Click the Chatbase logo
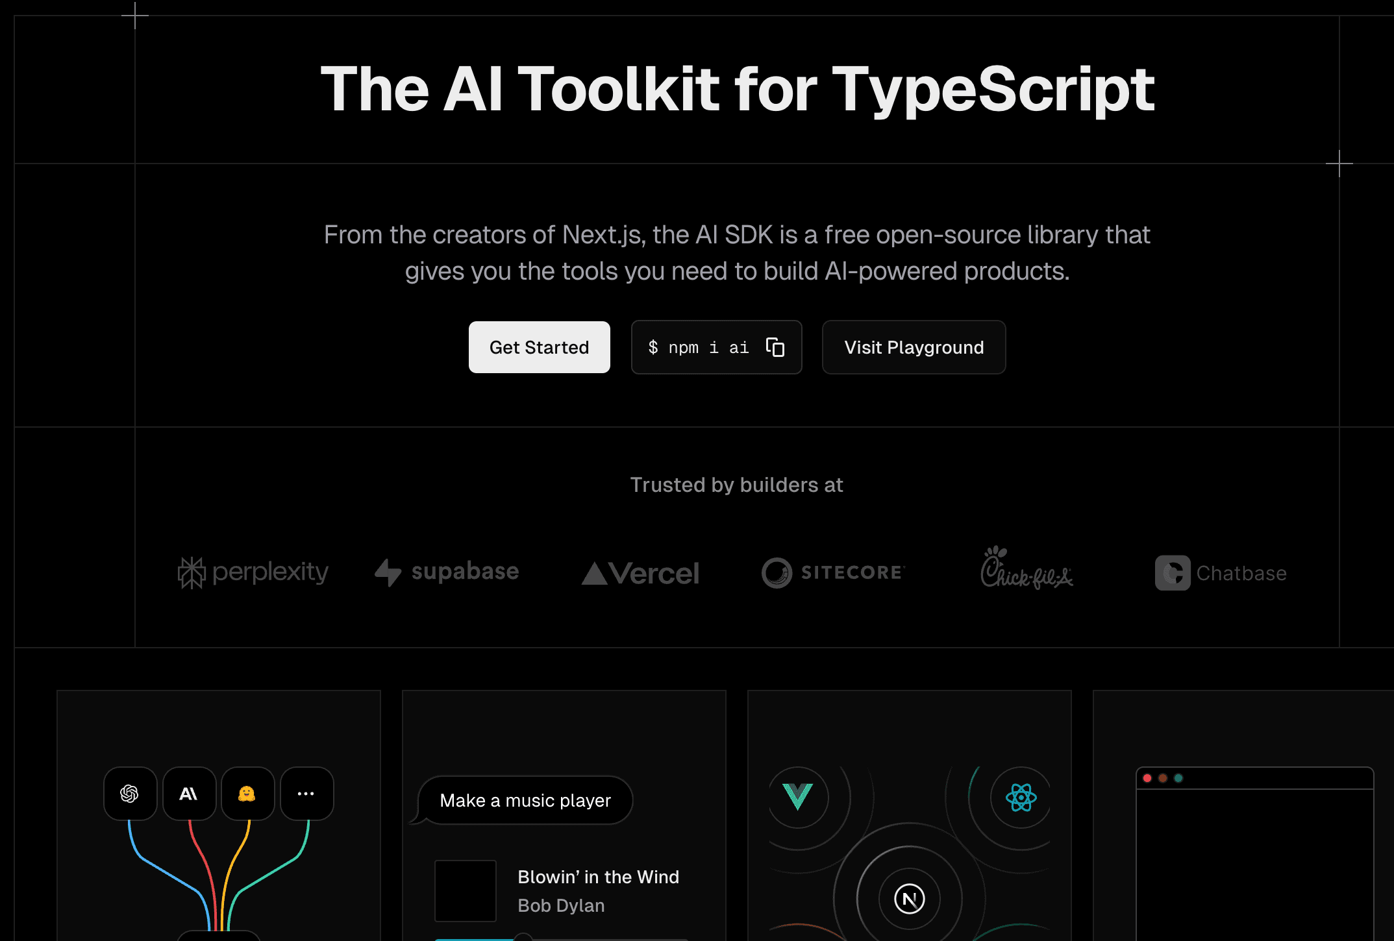 1221,573
